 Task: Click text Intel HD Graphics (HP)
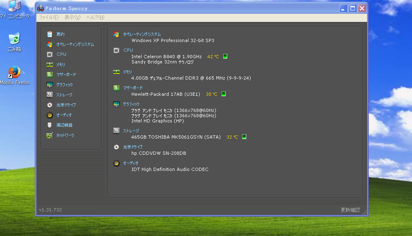click(x=158, y=121)
